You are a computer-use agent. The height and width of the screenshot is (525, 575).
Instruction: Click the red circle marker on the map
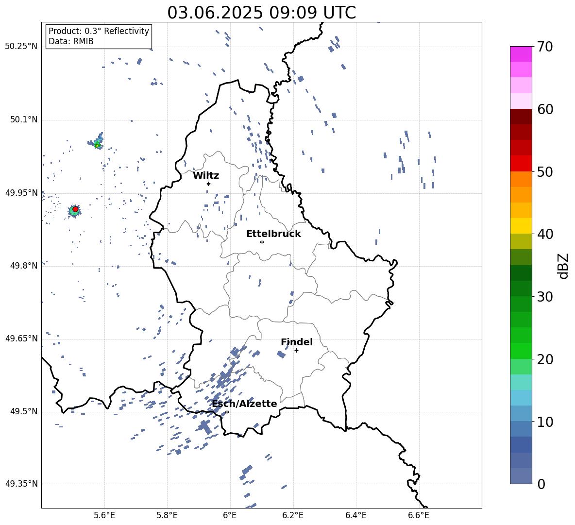click(75, 209)
